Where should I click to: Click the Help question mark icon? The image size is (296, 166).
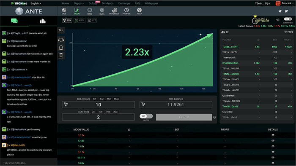(x=139, y=11)
